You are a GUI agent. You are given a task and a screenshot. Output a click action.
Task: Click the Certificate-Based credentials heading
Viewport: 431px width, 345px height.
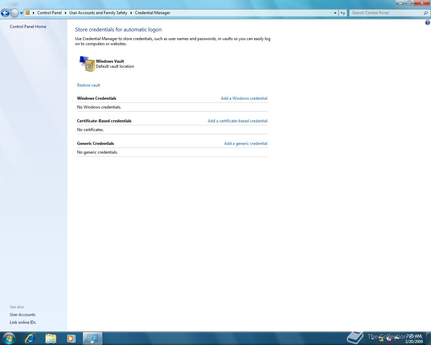(x=104, y=121)
